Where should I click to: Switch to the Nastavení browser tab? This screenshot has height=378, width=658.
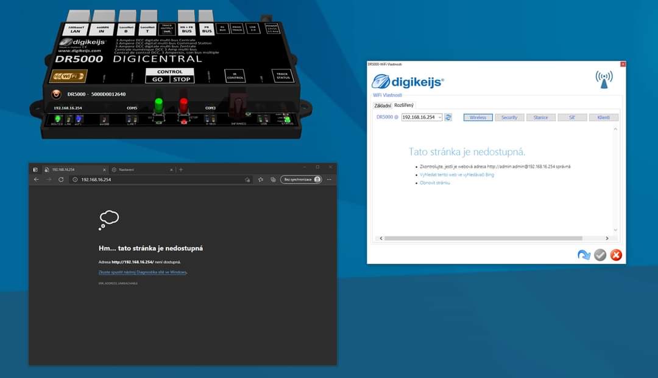[x=142, y=170]
